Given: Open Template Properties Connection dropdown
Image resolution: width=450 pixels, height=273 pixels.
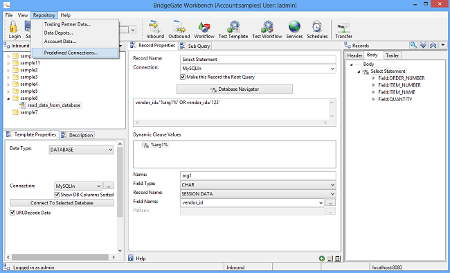Looking at the screenshot, I should 99,186.
